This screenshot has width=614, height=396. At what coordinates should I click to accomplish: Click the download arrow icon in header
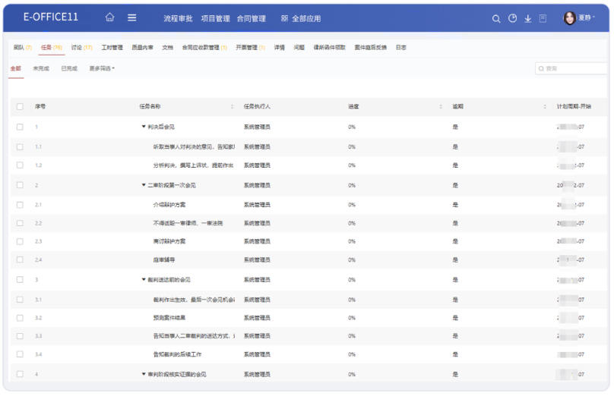pos(528,19)
